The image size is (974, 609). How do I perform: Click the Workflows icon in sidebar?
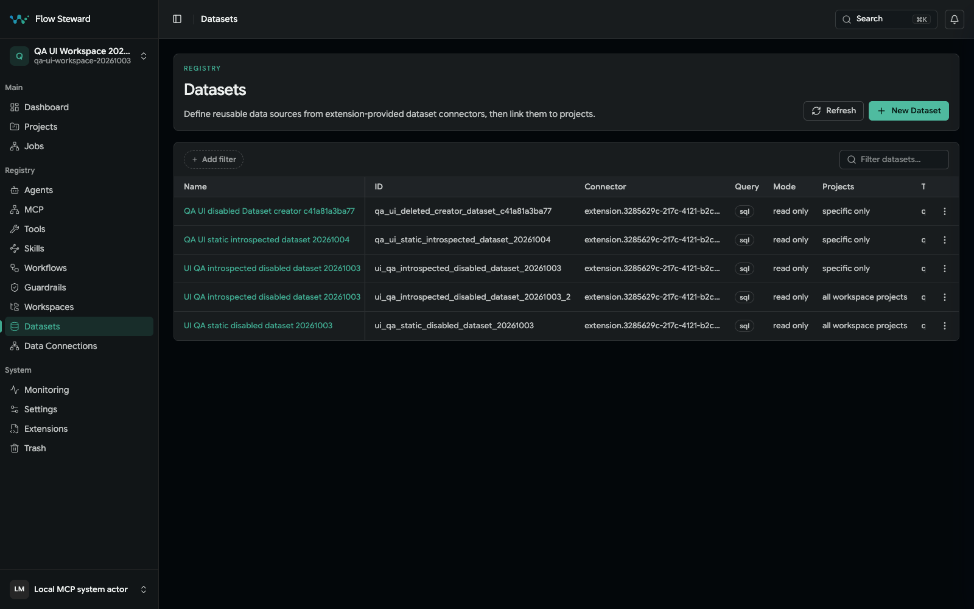[15, 268]
